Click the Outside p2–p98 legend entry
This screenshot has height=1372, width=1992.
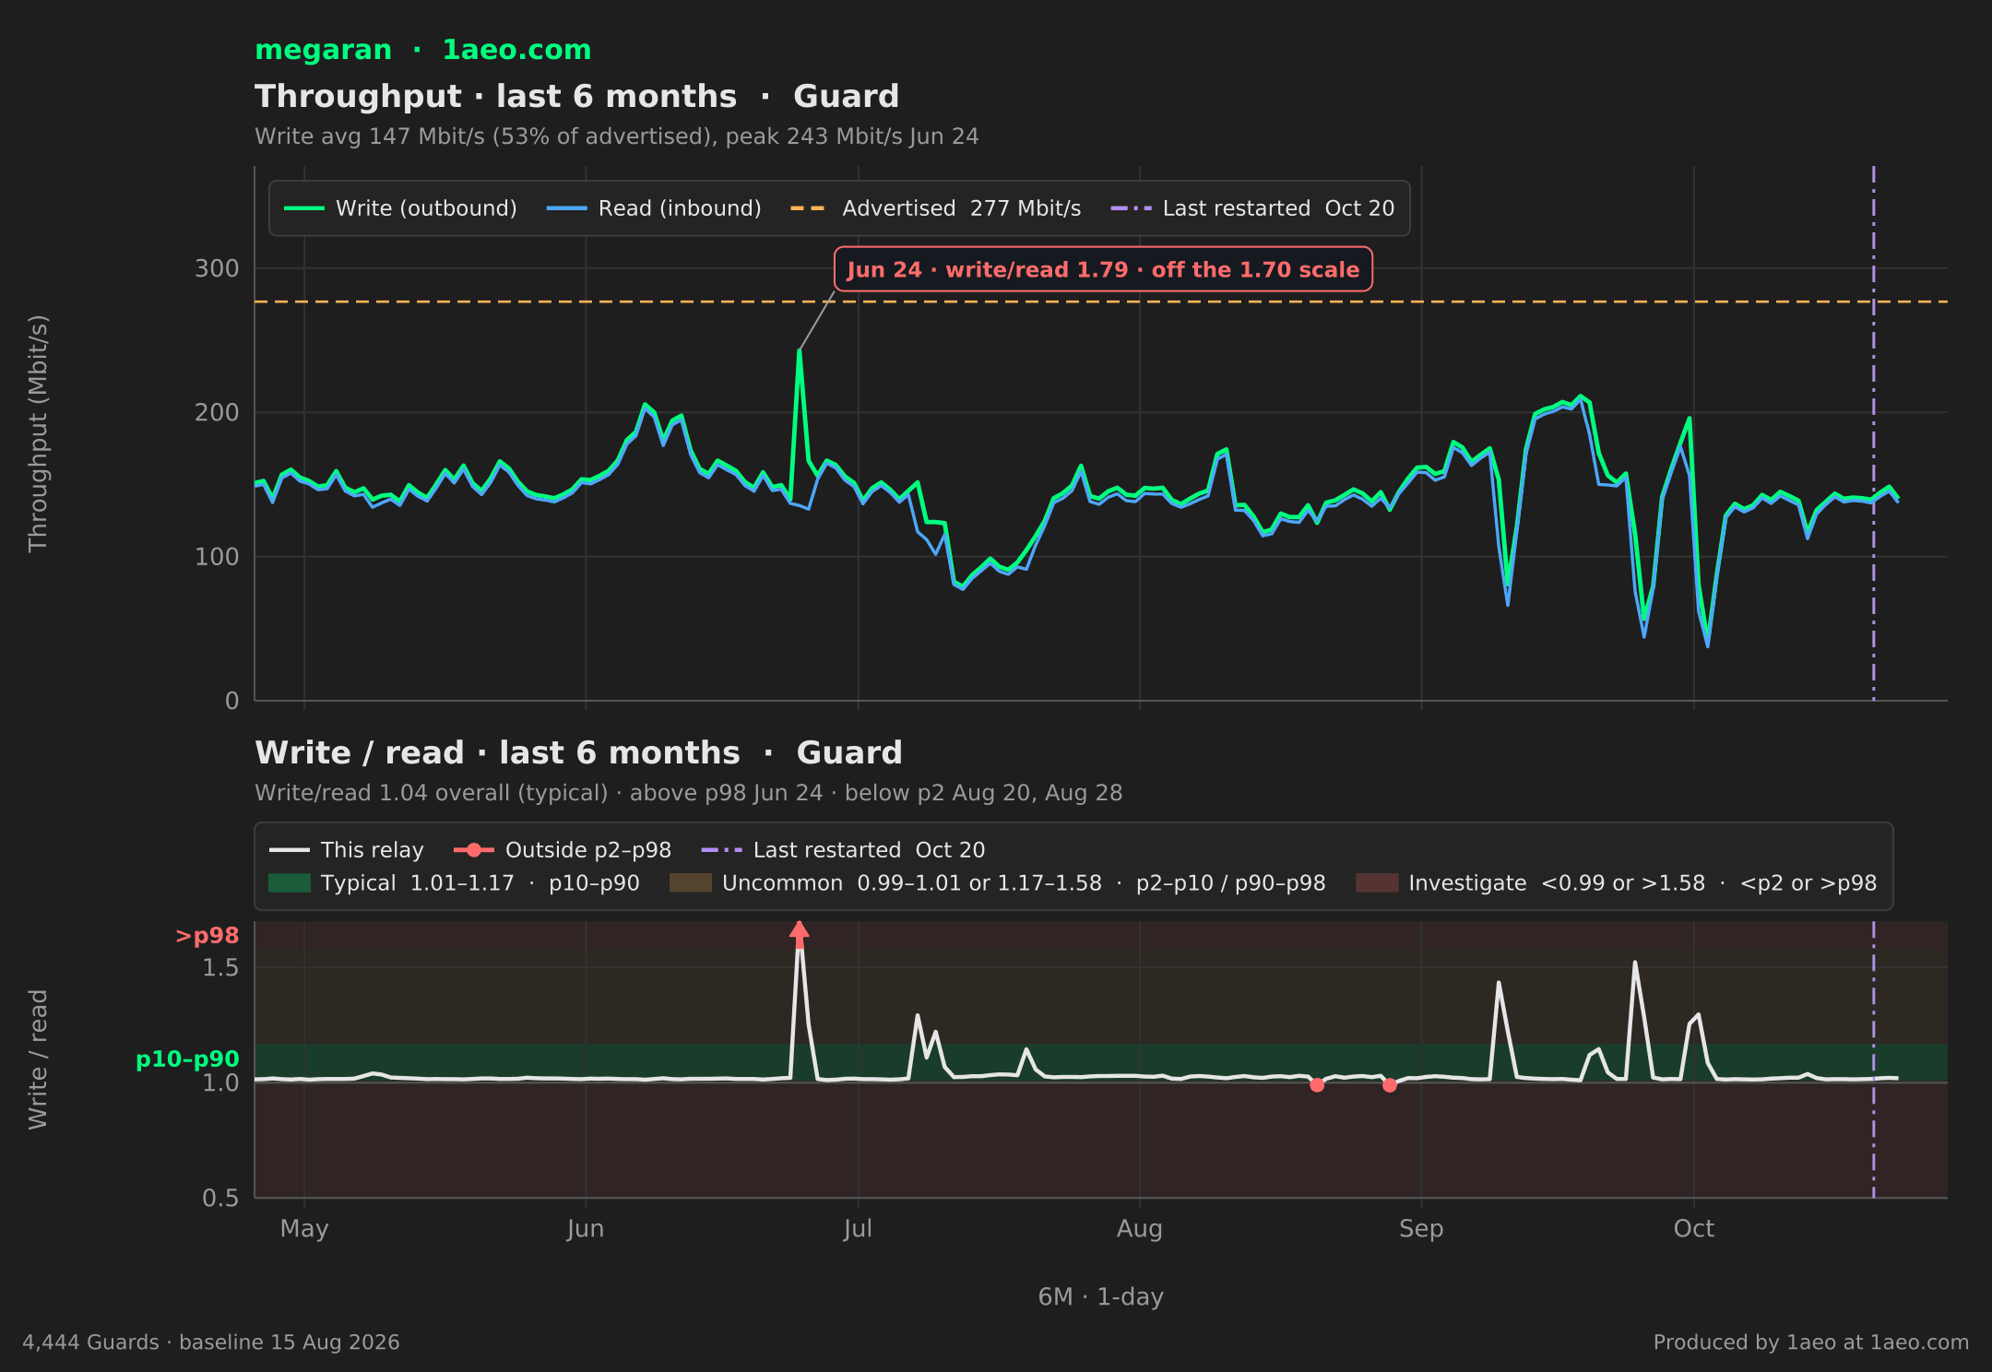pos(563,850)
